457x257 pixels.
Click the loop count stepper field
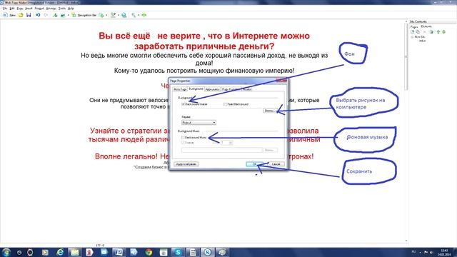point(226,143)
